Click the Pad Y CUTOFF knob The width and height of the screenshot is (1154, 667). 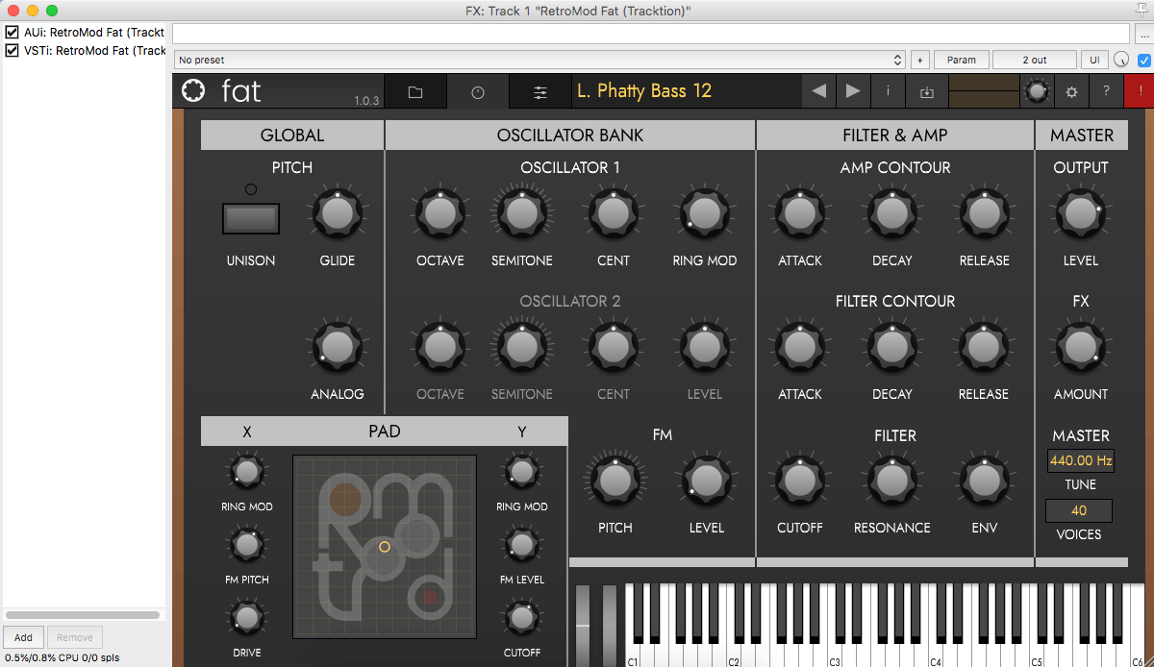click(x=521, y=617)
